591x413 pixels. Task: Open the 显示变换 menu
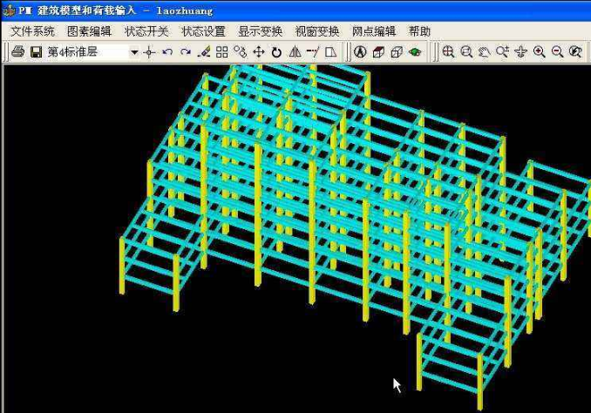coord(261,31)
